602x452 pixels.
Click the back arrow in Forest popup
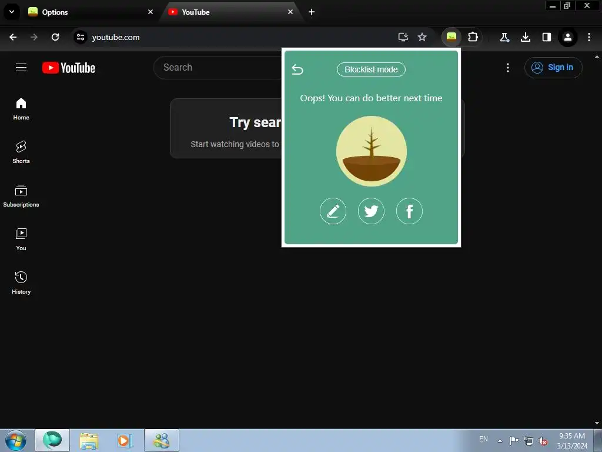pyautogui.click(x=297, y=69)
